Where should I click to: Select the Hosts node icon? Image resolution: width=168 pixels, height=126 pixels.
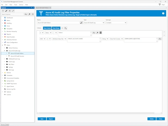click(x=5, y=26)
